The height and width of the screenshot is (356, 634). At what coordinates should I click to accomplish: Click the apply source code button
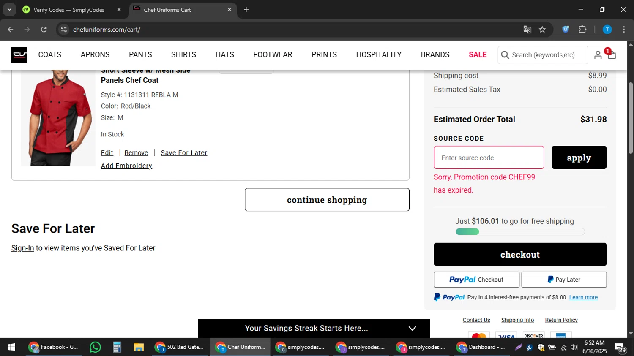(579, 158)
